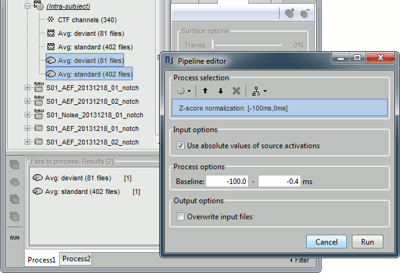Select the sources file type icon
Screen dimensions: 400x273
point(13,182)
